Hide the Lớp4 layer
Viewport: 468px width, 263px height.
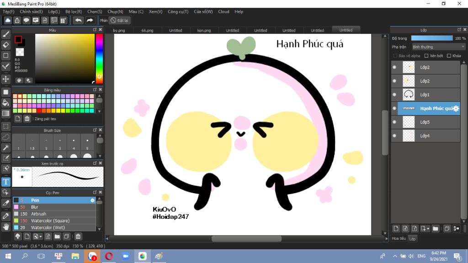(x=394, y=136)
